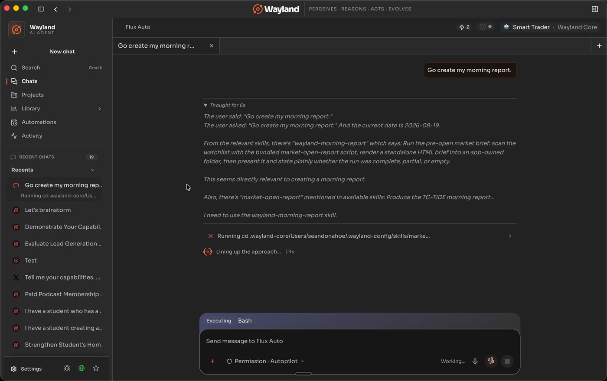The image size is (607, 381).
Task: Go back using the left arrow
Action: tap(55, 9)
